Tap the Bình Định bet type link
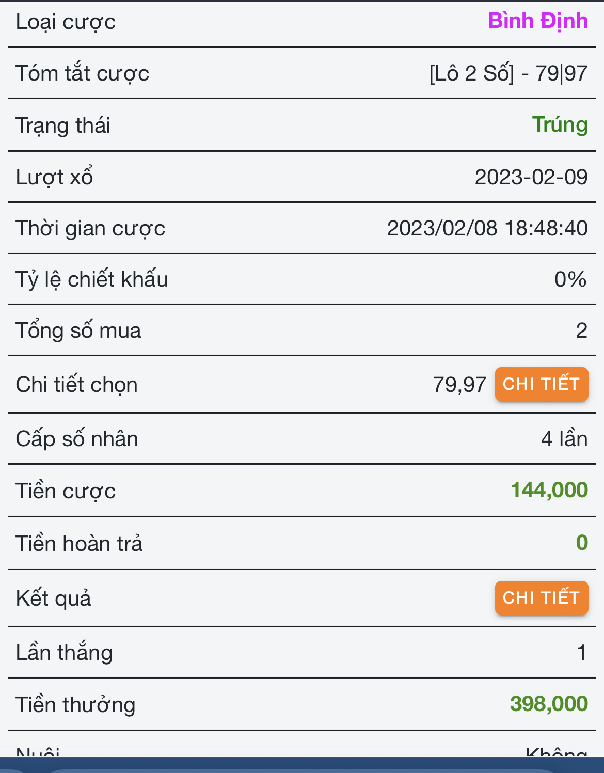604x773 pixels. pyautogui.click(x=538, y=21)
